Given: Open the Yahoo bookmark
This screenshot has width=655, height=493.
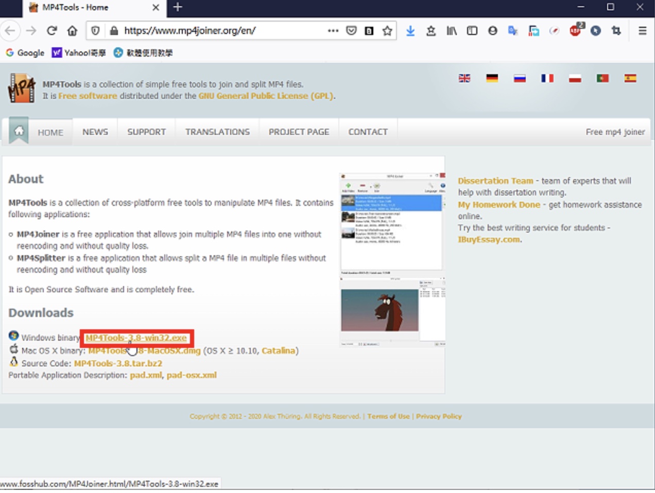Looking at the screenshot, I should pos(79,52).
